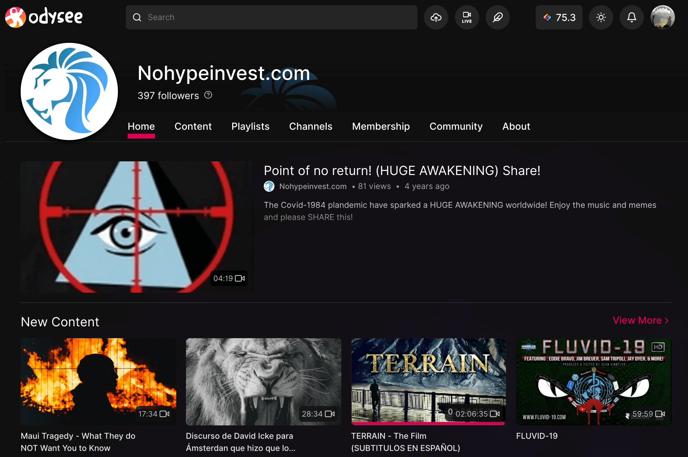The height and width of the screenshot is (457, 688).
Task: Open the Community tab
Action: [x=456, y=126]
